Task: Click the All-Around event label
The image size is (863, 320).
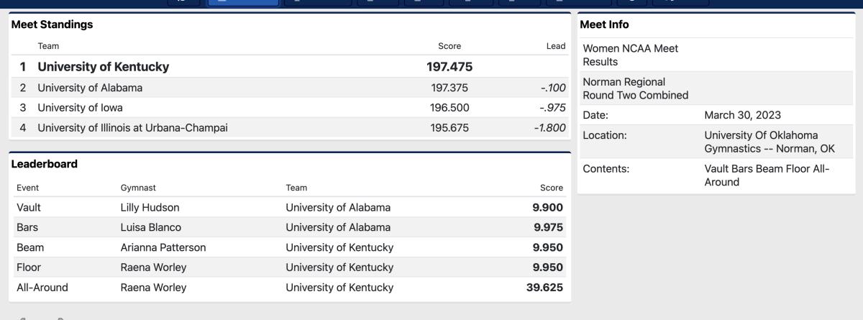Action: (x=42, y=288)
